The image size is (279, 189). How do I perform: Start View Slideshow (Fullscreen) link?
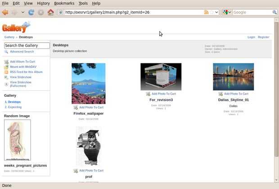click(21, 84)
